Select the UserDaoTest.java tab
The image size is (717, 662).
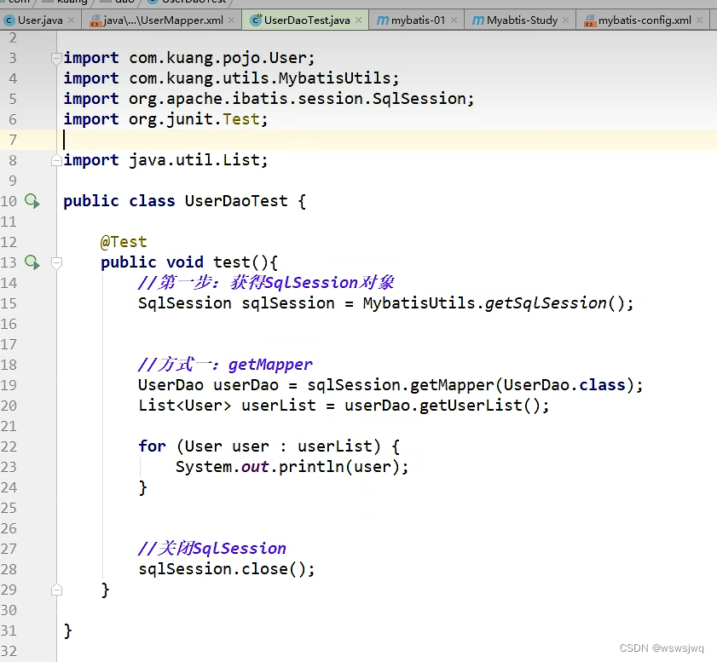tap(306, 20)
